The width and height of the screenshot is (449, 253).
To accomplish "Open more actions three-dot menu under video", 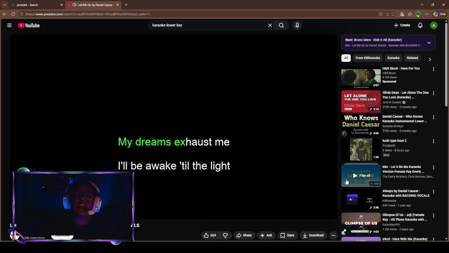I will (333, 235).
